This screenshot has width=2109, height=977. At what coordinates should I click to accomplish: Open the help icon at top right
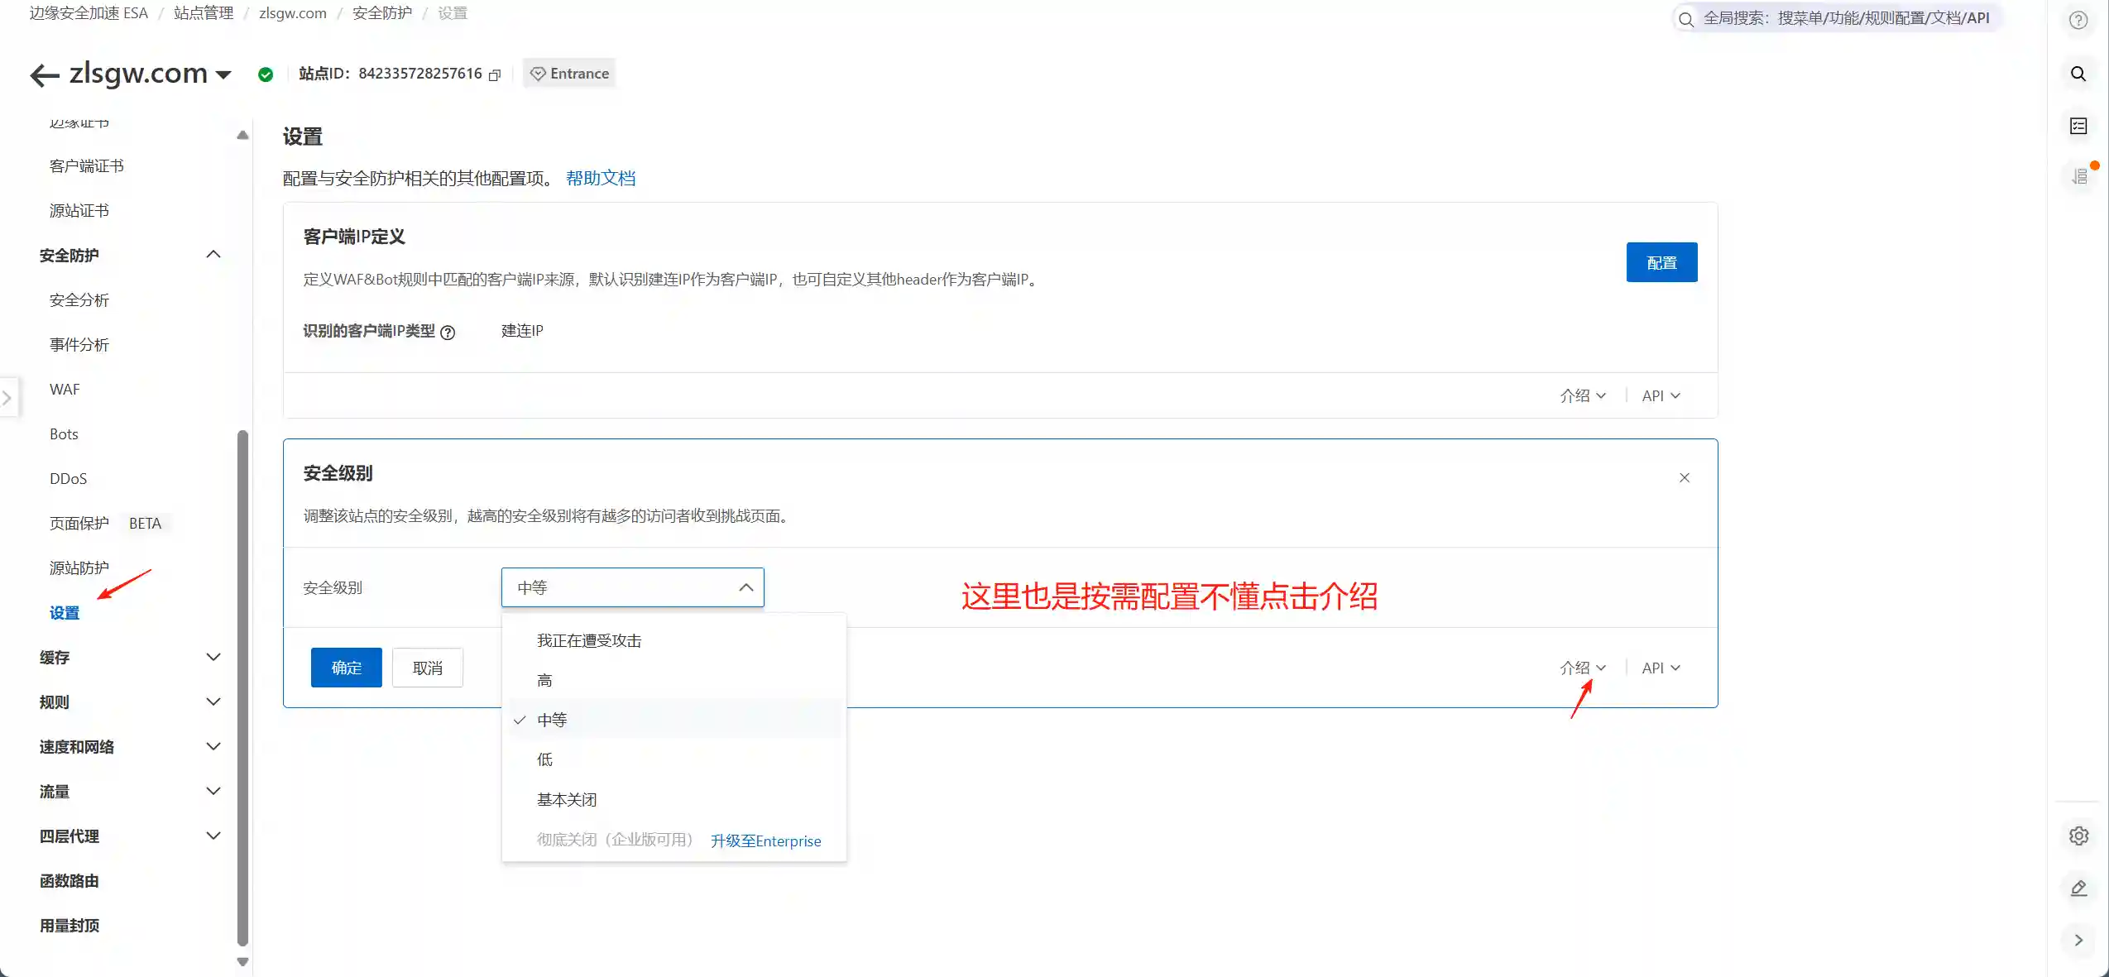pos(2078,20)
